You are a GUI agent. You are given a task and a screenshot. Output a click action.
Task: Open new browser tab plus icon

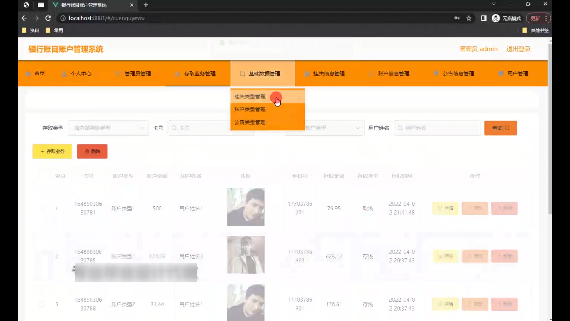coord(146,5)
